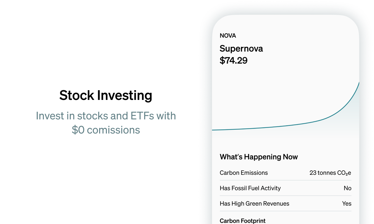Click the 23 tonnes CO₂e value
Image resolution: width=374 pixels, height=224 pixels.
click(x=330, y=173)
